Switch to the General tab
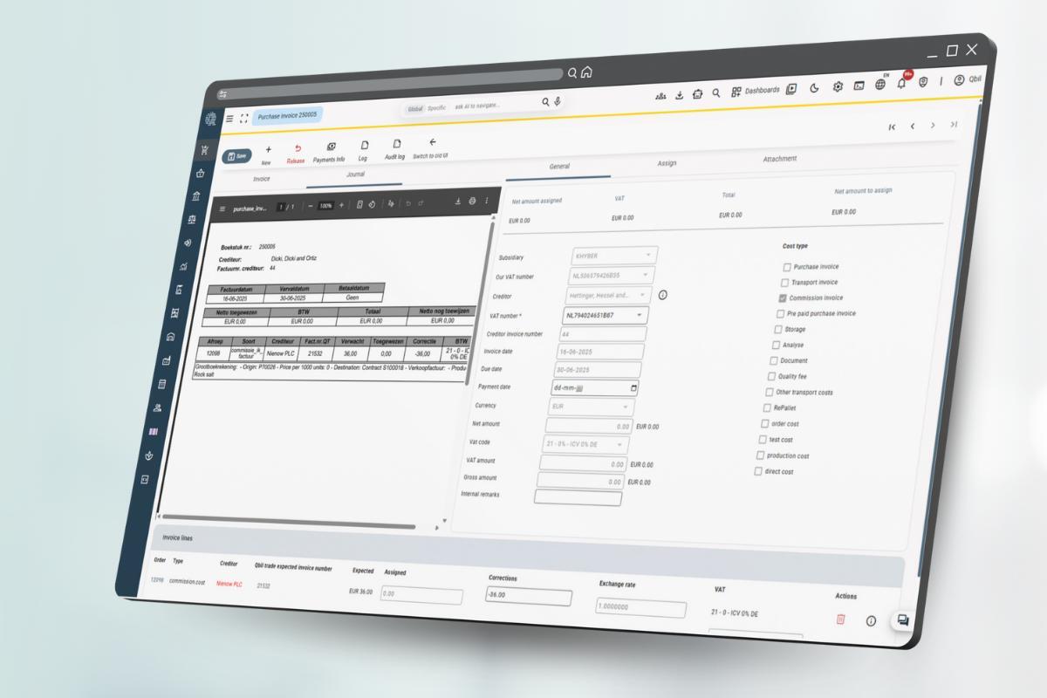Image resolution: width=1047 pixels, height=698 pixels. (x=558, y=166)
